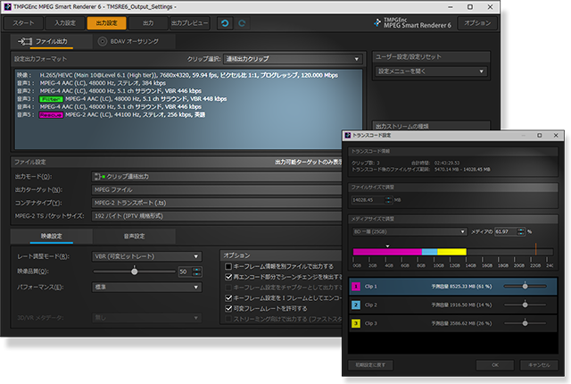This screenshot has height=384, width=571.
Task: Click the 映像品質 stepper arrows
Action: (x=196, y=271)
